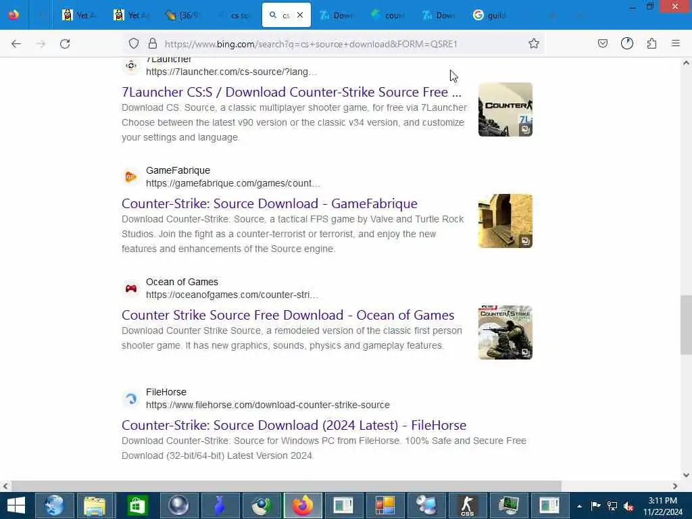Switch to the Google 'guild' tab
Screen dimensions: 692x519
click(491, 15)
